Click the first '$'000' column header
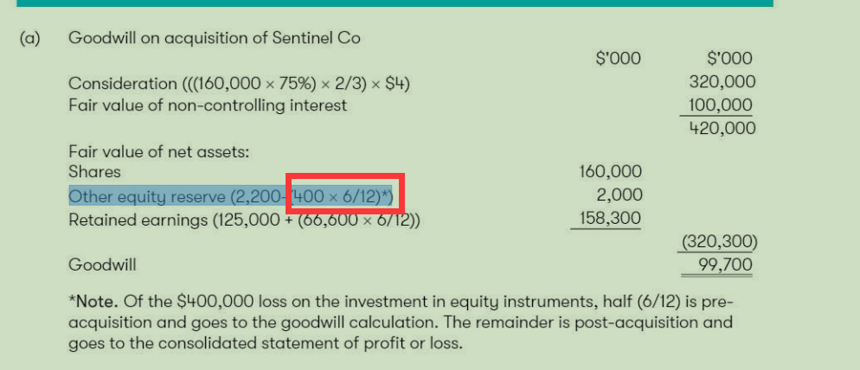The width and height of the screenshot is (860, 370). 618,59
